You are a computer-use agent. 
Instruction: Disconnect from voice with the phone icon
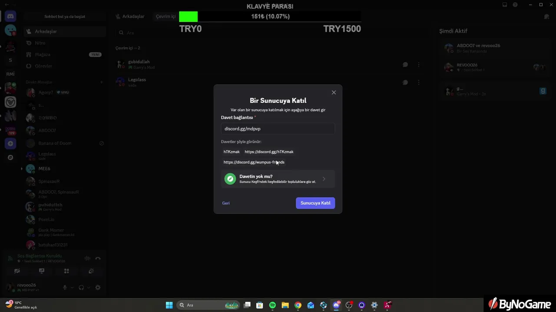pos(98,258)
